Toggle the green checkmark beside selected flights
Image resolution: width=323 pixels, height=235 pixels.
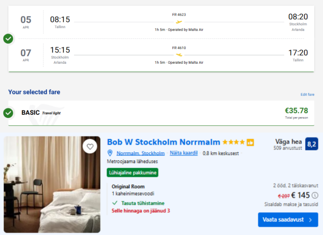(x=8, y=39)
